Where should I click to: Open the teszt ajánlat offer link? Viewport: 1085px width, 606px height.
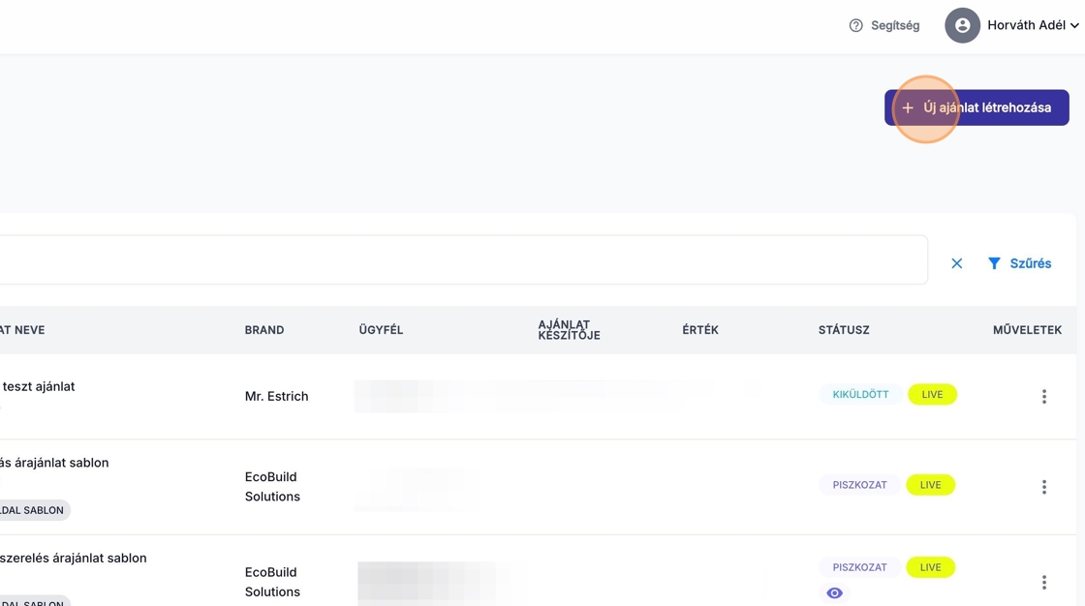pyautogui.click(x=39, y=386)
